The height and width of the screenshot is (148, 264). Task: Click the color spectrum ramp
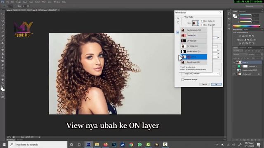point(247,26)
